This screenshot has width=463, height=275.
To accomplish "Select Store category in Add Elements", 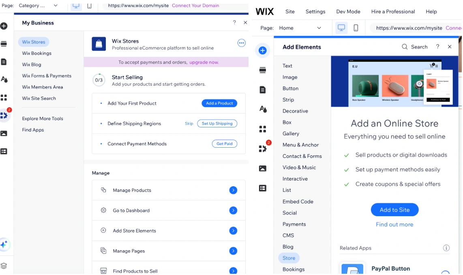I will (289, 258).
